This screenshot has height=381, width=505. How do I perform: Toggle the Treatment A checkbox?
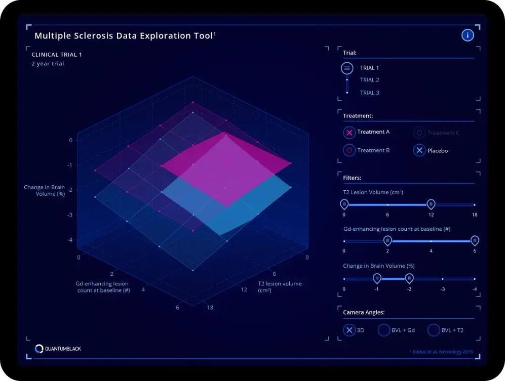(x=349, y=133)
